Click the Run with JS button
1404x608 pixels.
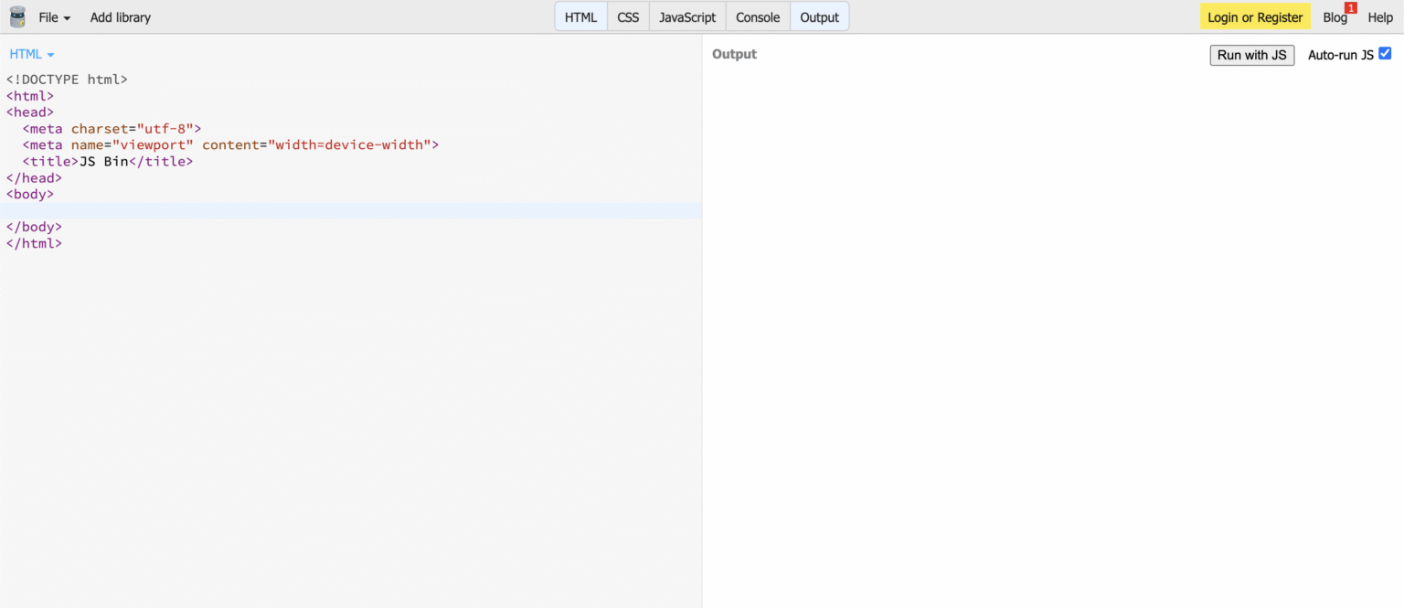(x=1251, y=55)
